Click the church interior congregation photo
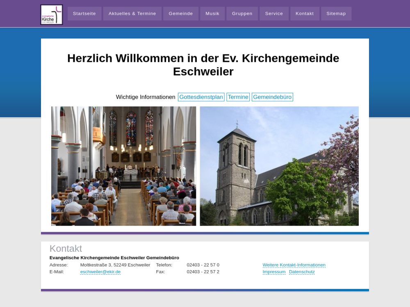 (x=123, y=166)
